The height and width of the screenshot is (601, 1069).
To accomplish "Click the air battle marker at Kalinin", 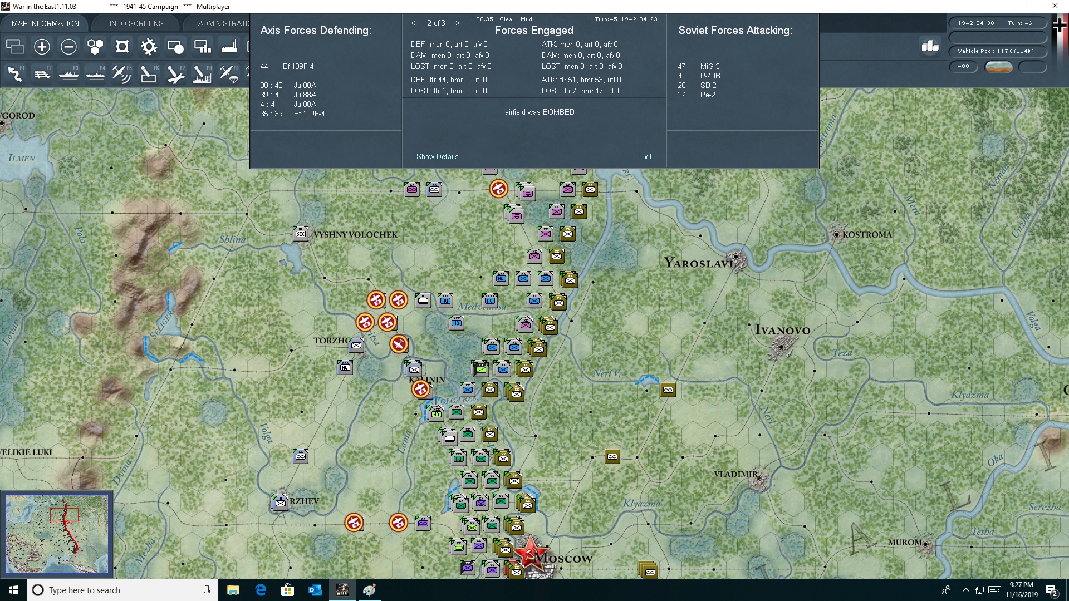I will [421, 389].
